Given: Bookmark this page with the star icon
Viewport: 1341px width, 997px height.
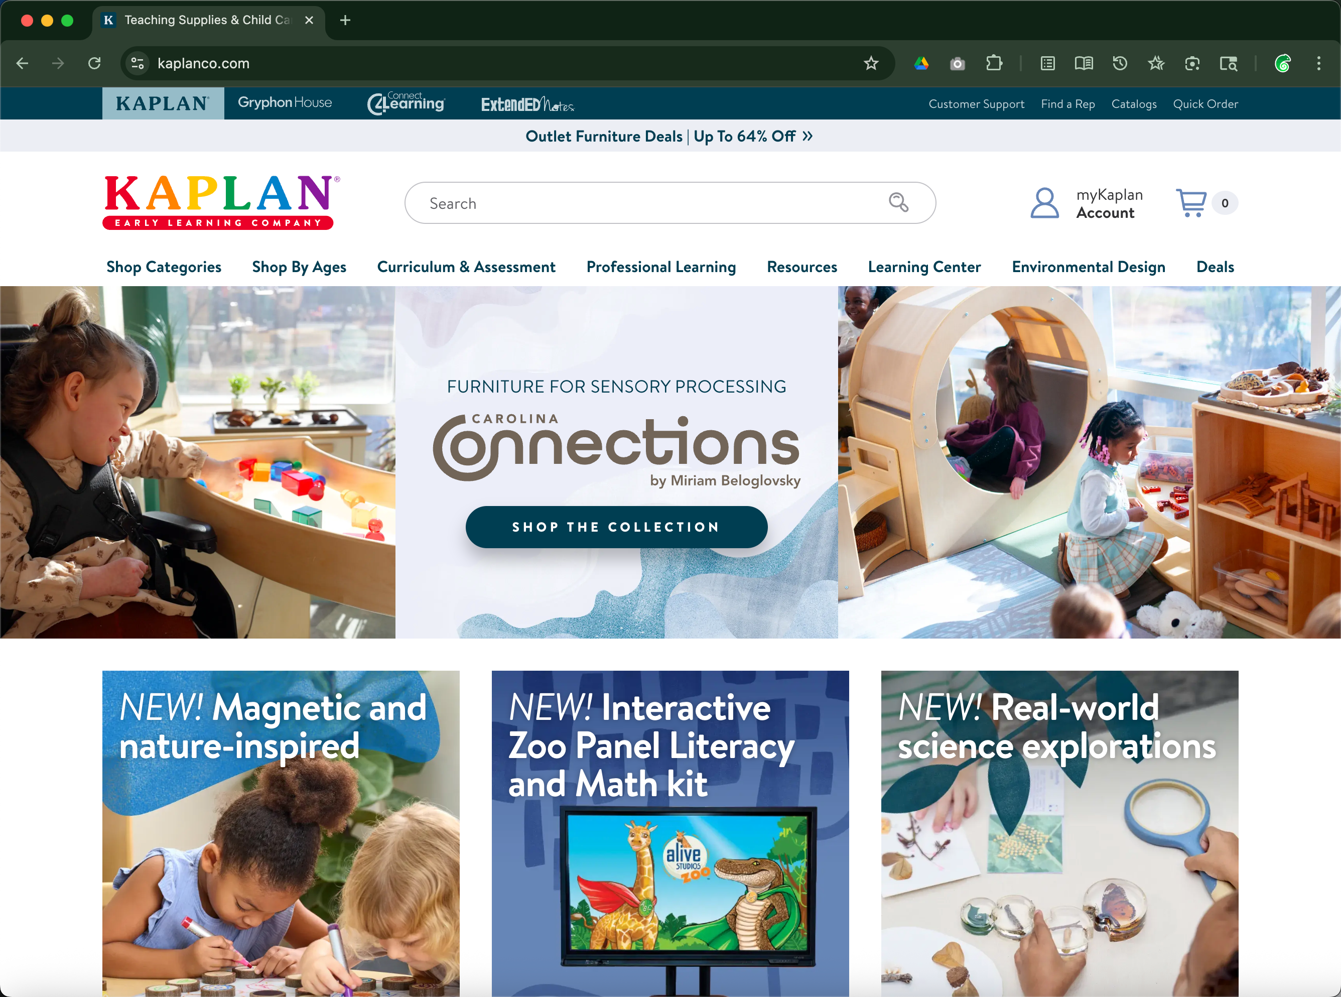Looking at the screenshot, I should point(870,63).
